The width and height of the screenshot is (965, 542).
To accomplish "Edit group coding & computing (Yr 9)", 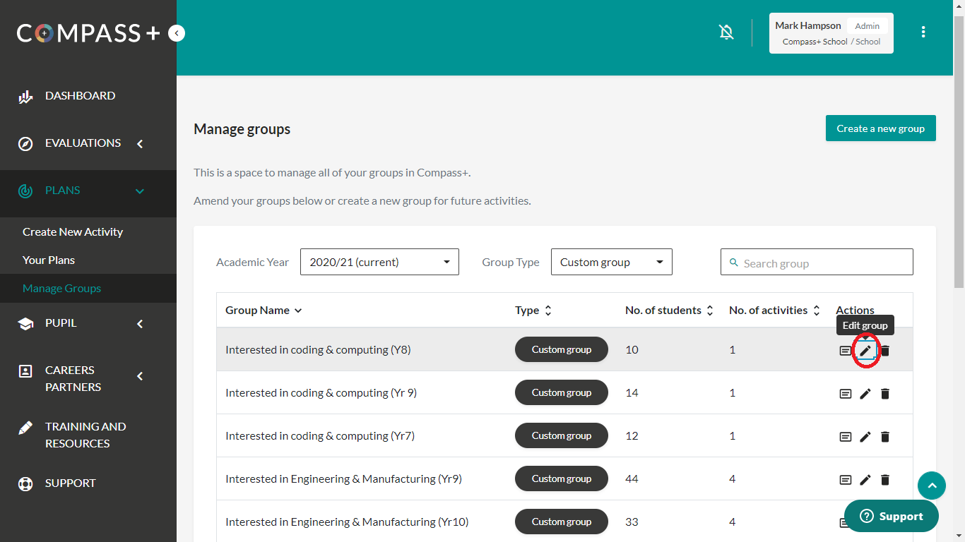I will [865, 394].
